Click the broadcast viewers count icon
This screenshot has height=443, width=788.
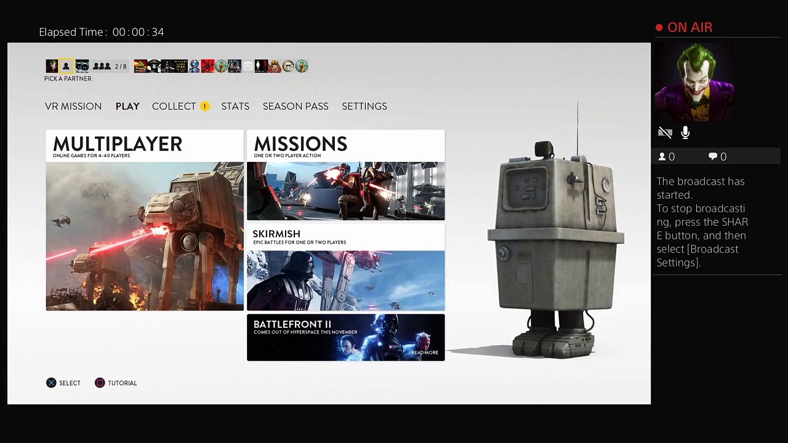(x=662, y=157)
